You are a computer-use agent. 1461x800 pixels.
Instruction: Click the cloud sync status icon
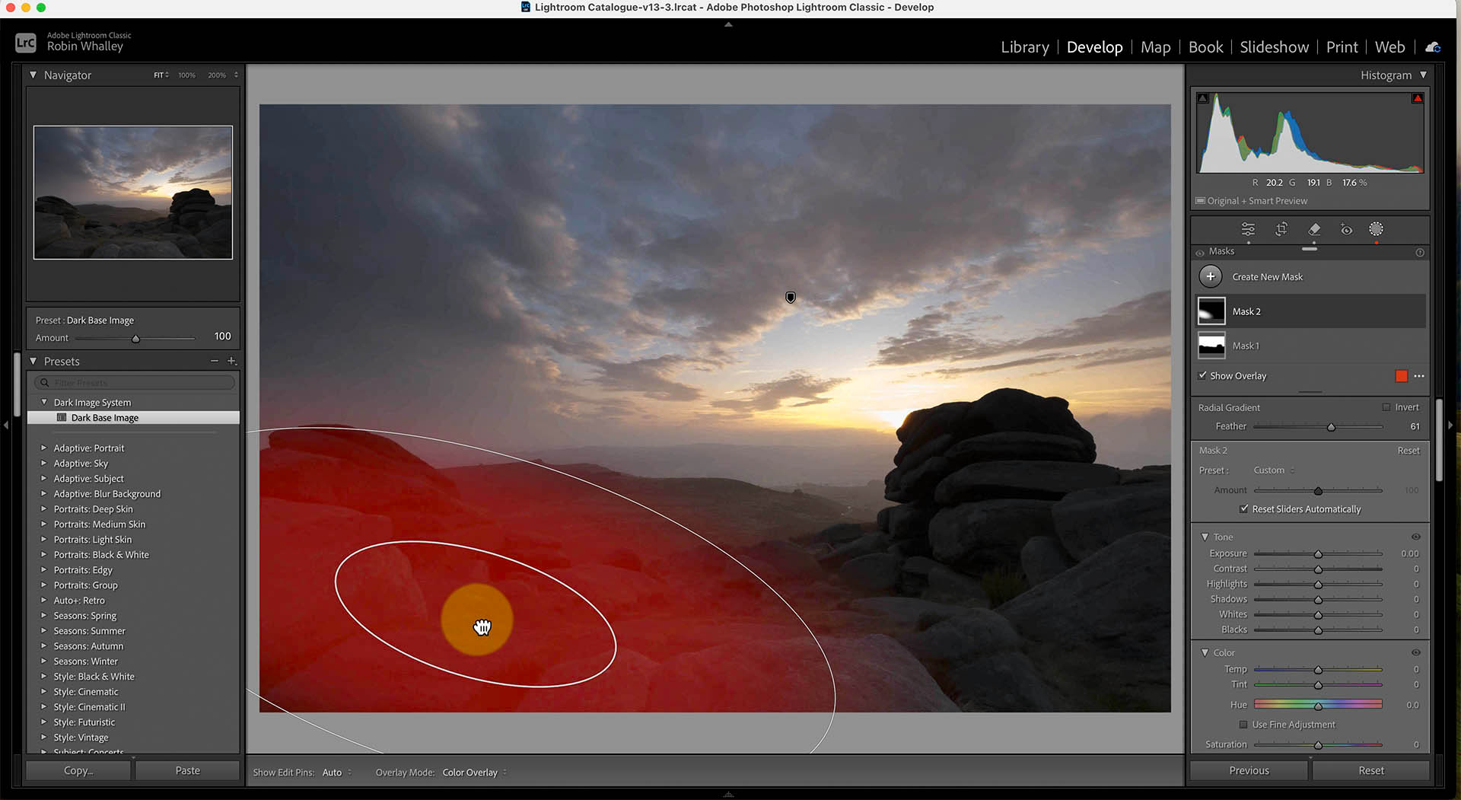(x=1433, y=47)
